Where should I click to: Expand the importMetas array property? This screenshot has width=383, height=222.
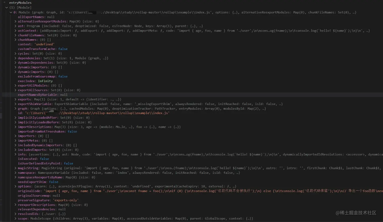(x=15, y=140)
